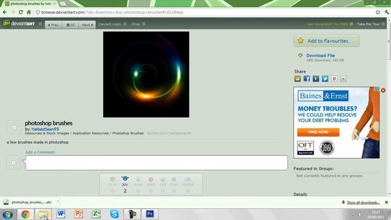391x220 pixels.
Task: Expand more share options dropdown
Action: coord(343,79)
